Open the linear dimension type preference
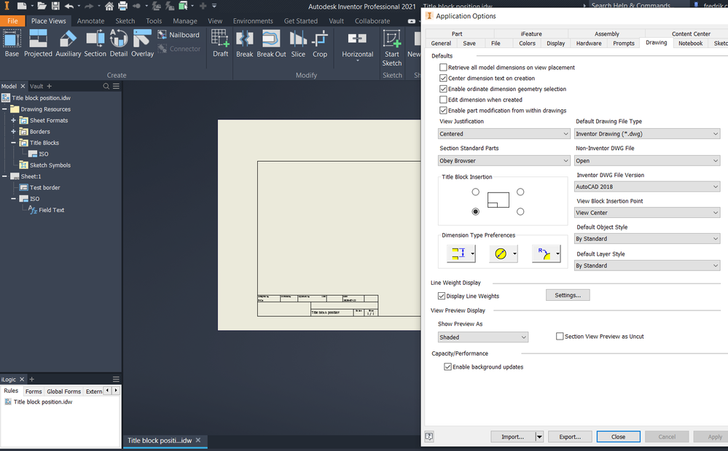Screen dimensions: 728x451 coord(461,254)
